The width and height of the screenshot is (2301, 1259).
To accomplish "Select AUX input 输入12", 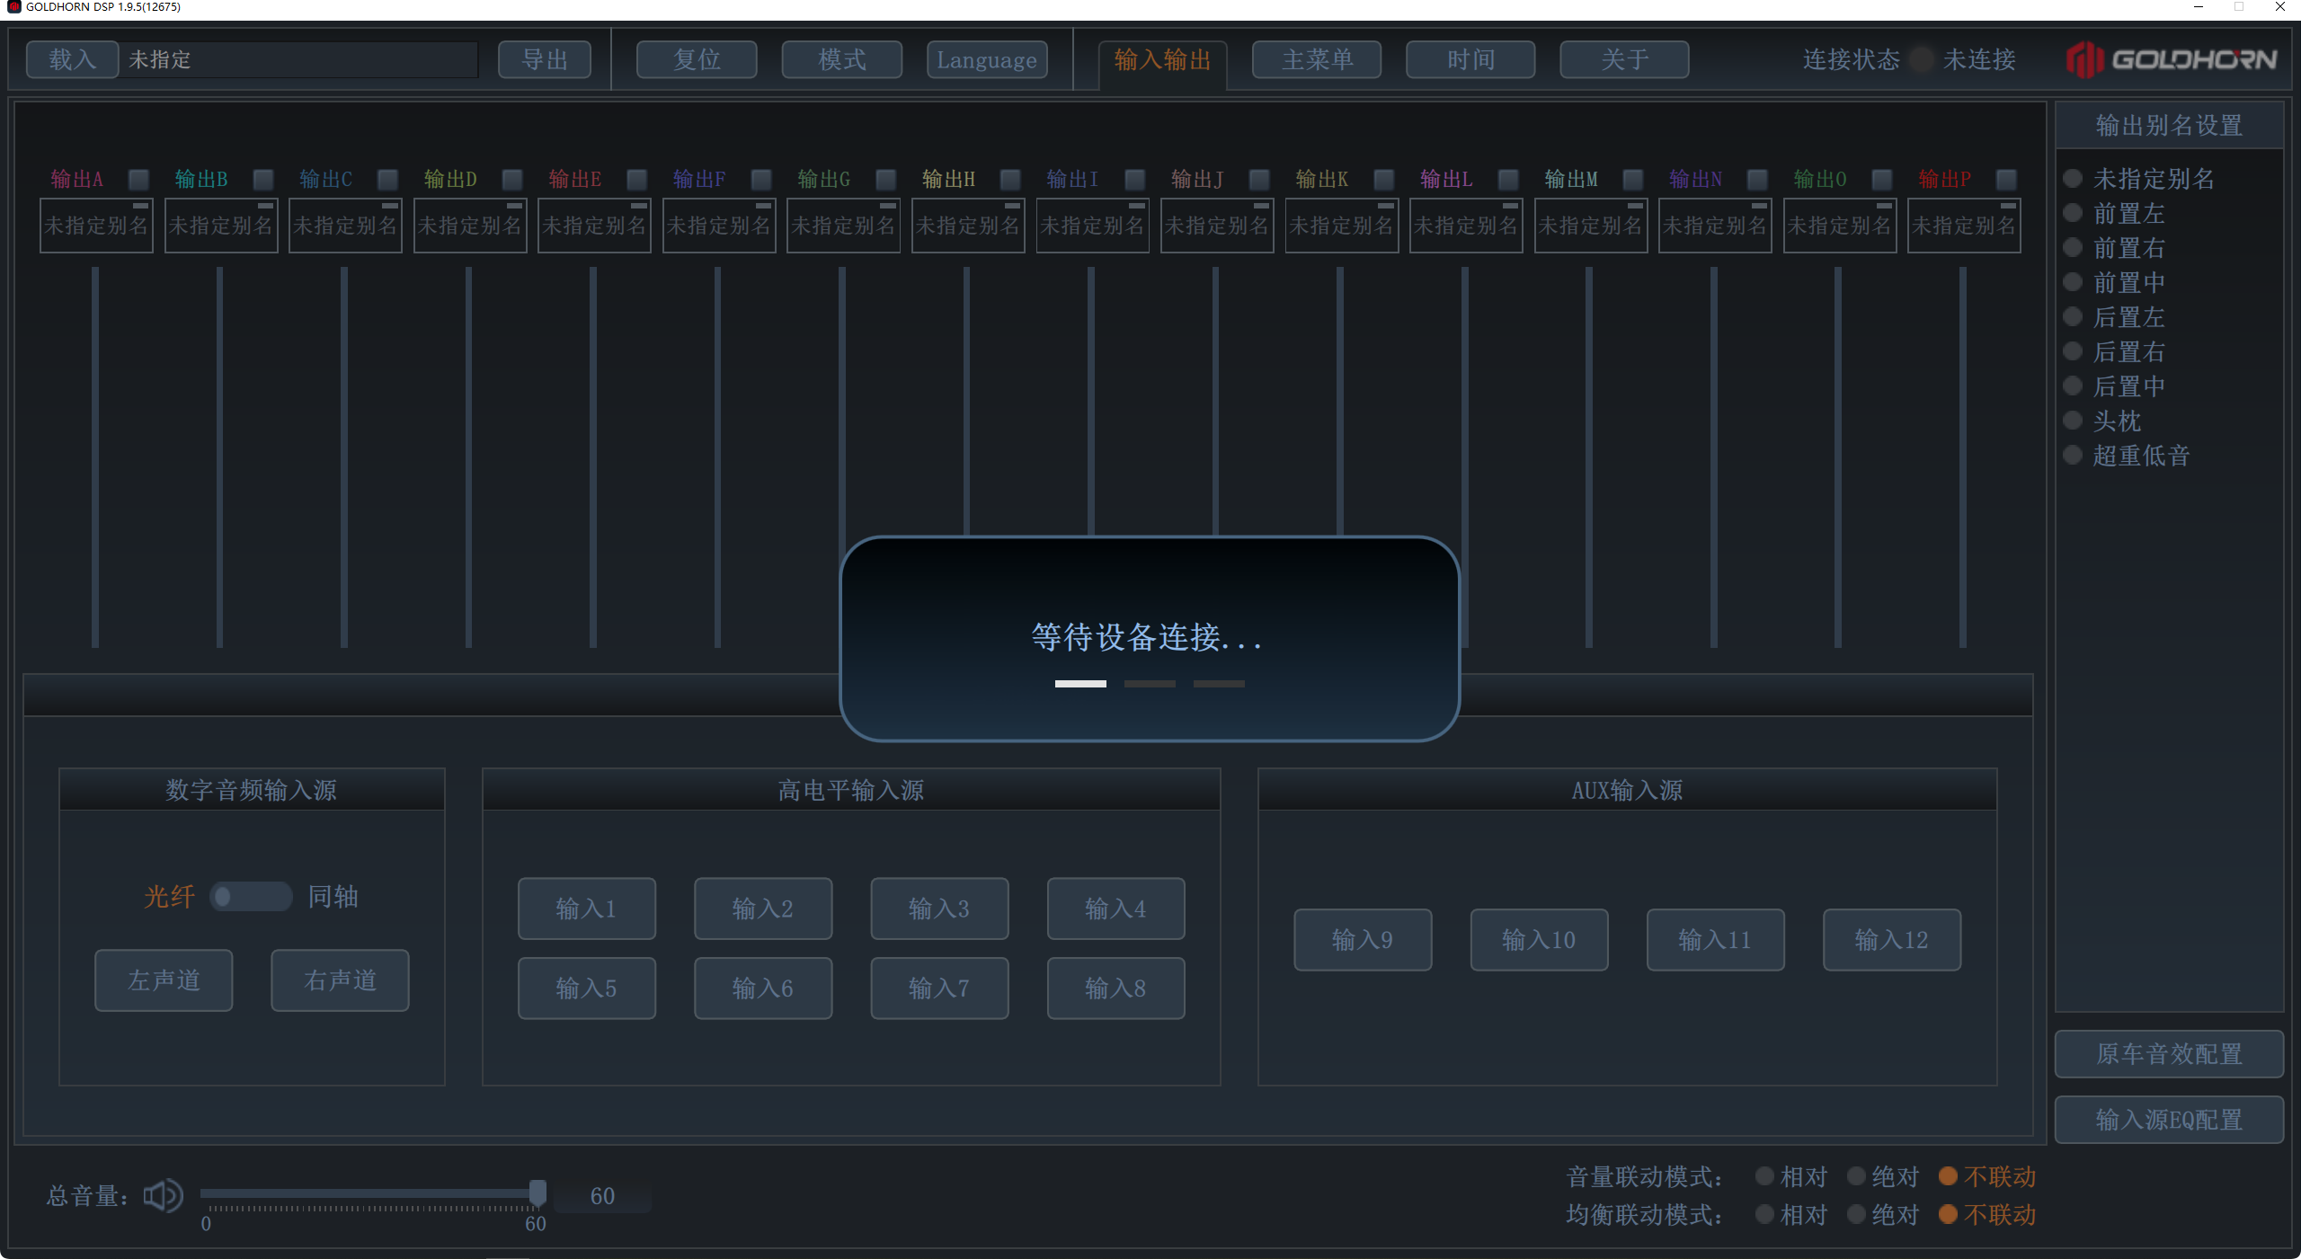I will coord(1892,939).
